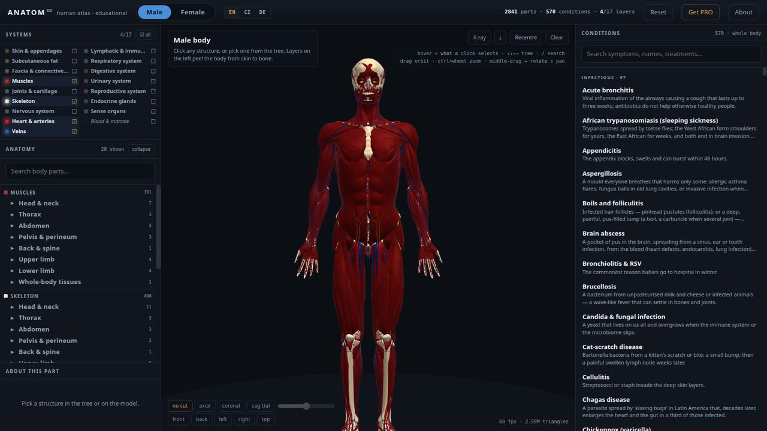The height and width of the screenshot is (431, 767).
Task: Open the Appendicitis condition entry
Action: click(x=669, y=154)
